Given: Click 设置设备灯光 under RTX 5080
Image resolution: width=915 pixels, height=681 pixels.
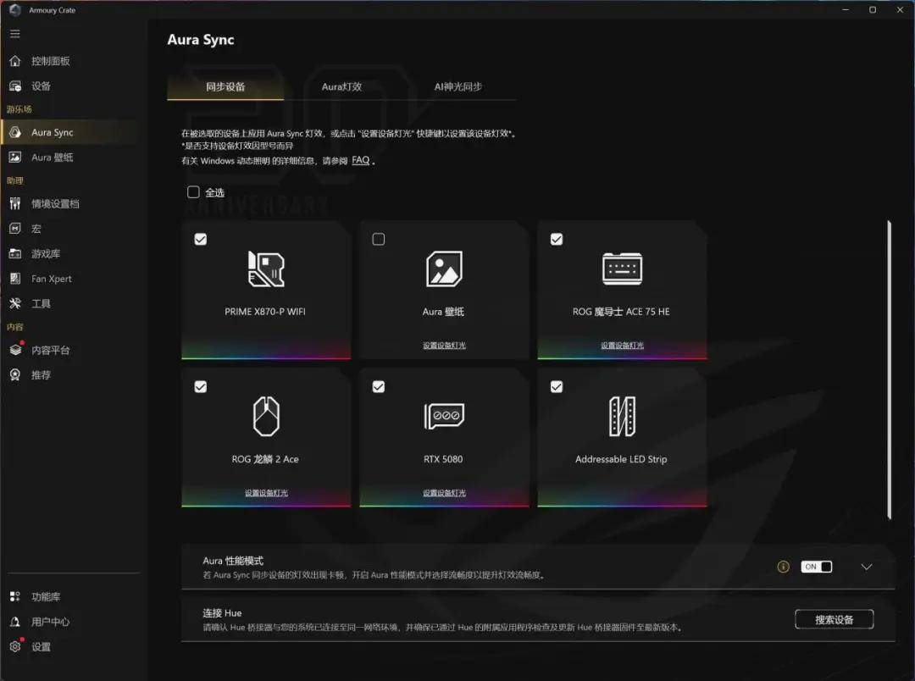Looking at the screenshot, I should coord(444,493).
